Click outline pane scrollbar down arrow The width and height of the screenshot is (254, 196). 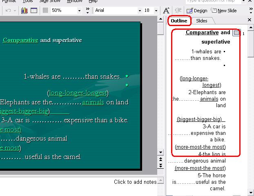click(251, 193)
